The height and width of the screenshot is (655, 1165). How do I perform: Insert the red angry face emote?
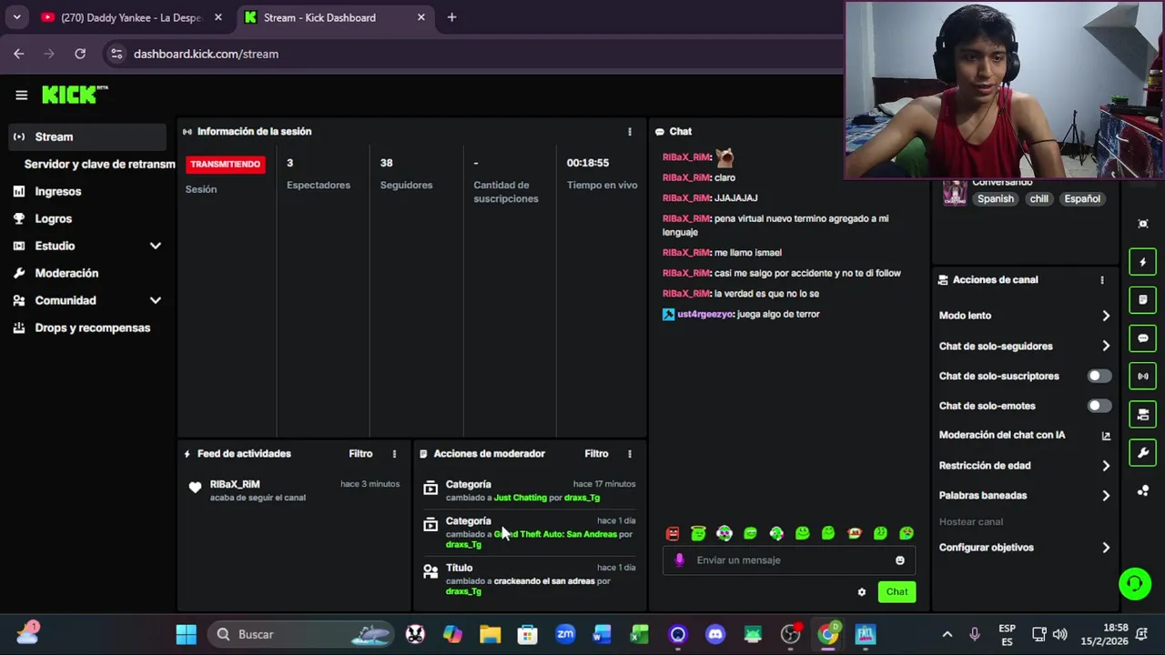[673, 534]
